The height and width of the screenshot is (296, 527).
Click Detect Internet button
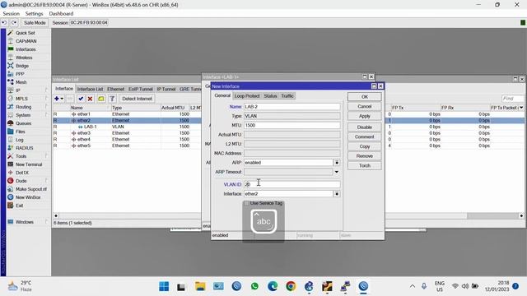tap(137, 99)
